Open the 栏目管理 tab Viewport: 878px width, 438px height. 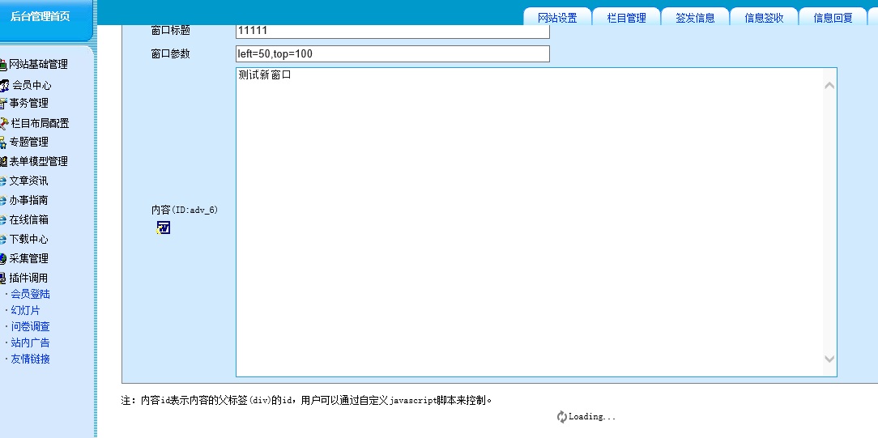[626, 18]
